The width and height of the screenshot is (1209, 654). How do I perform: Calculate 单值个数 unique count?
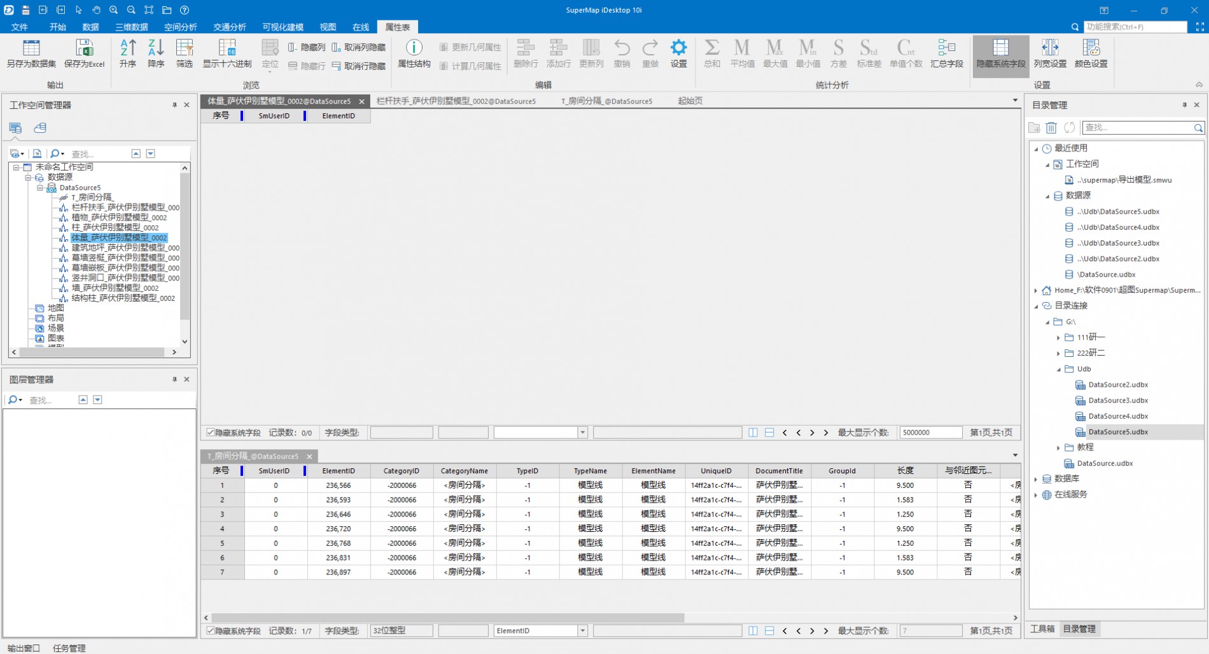906,53
